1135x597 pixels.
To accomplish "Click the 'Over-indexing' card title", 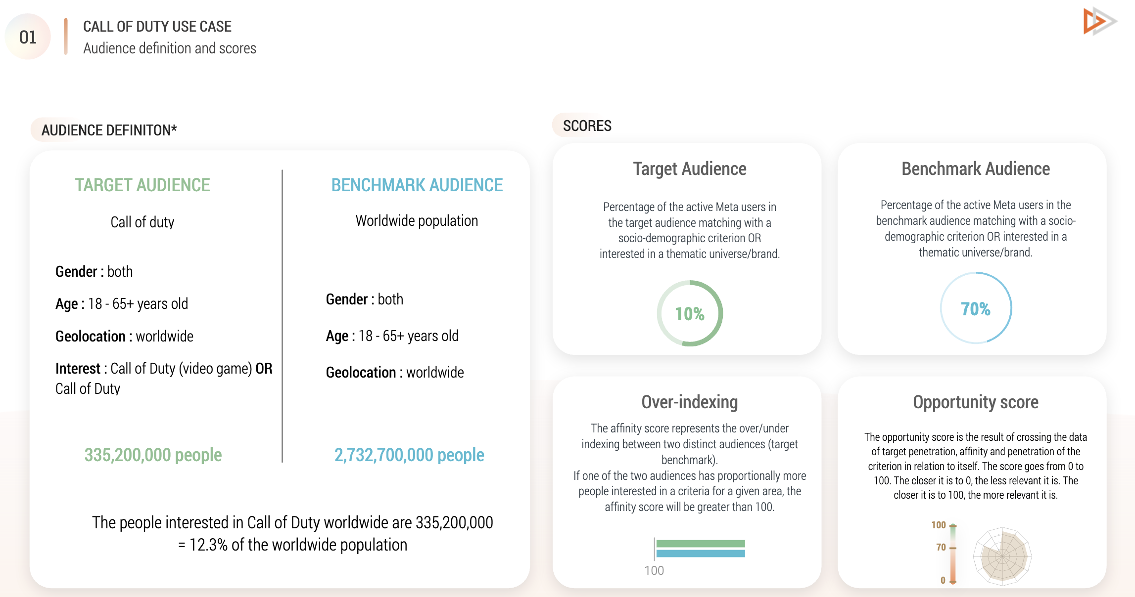I will [690, 402].
